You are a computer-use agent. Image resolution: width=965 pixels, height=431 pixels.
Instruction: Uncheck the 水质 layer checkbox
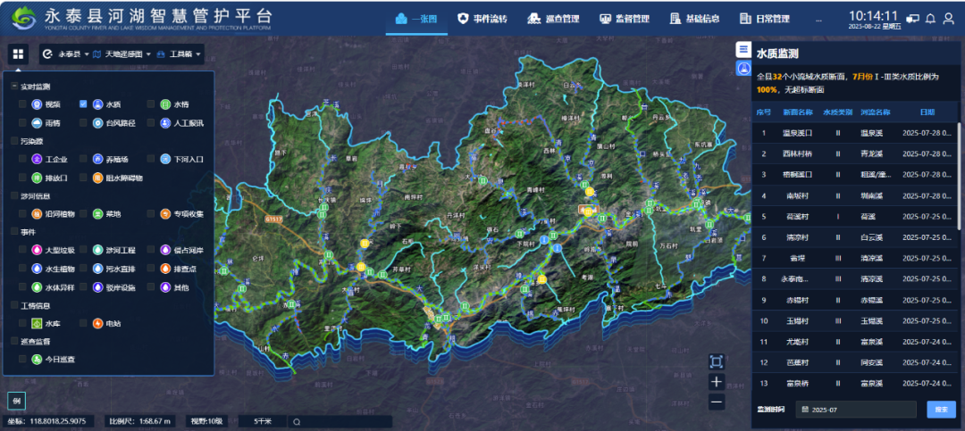tap(83, 104)
